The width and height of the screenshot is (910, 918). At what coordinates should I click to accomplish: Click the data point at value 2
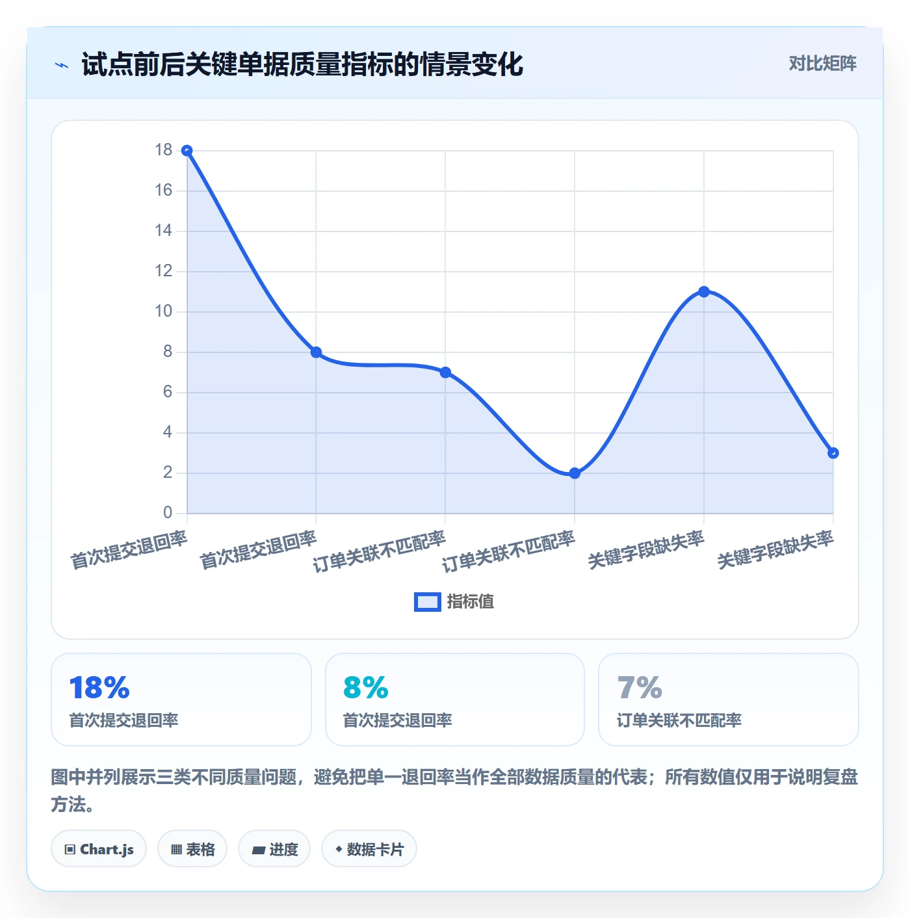575,473
